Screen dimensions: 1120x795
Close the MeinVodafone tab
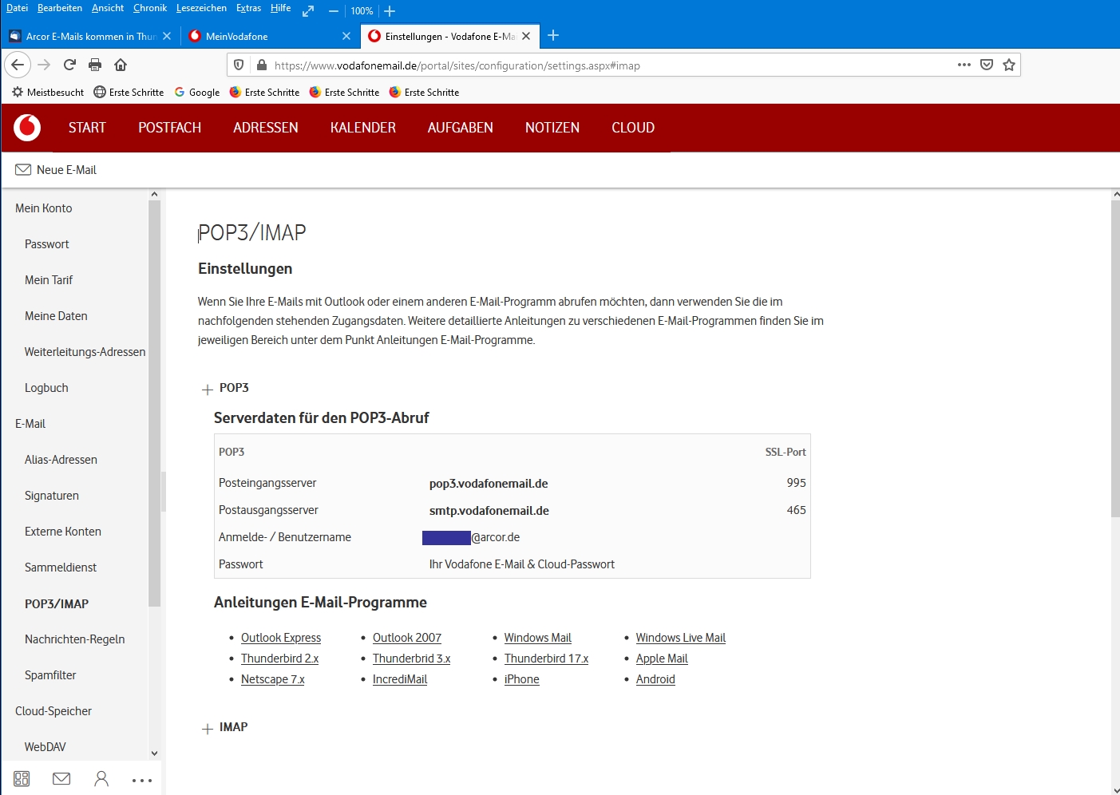[346, 36]
